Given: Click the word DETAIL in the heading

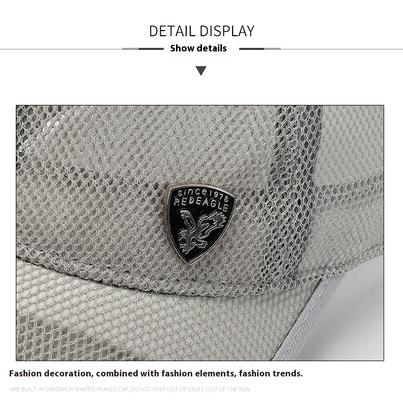Looking at the screenshot, I should click(172, 31).
